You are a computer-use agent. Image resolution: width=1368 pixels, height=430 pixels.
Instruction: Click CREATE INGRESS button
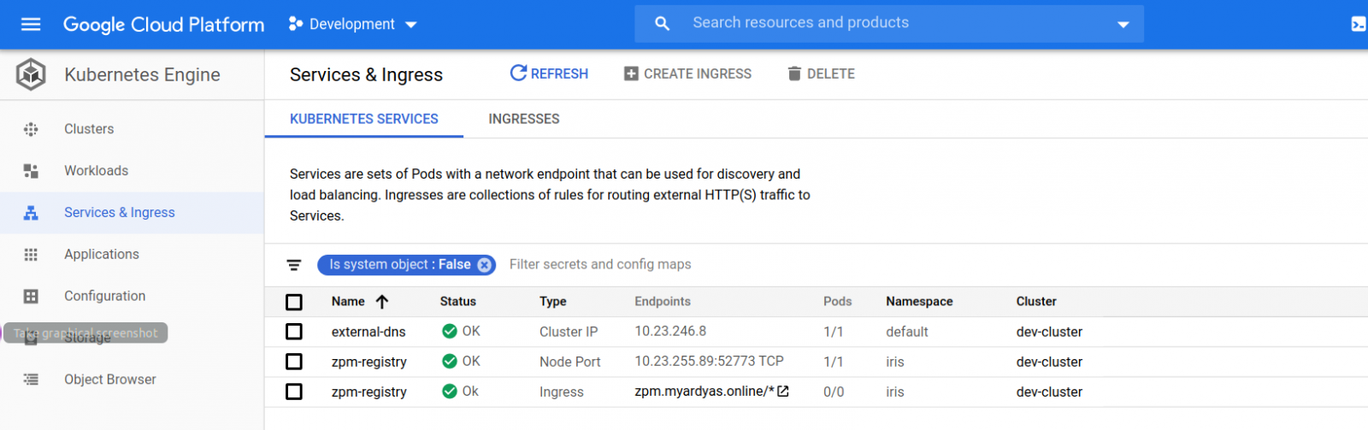point(687,74)
